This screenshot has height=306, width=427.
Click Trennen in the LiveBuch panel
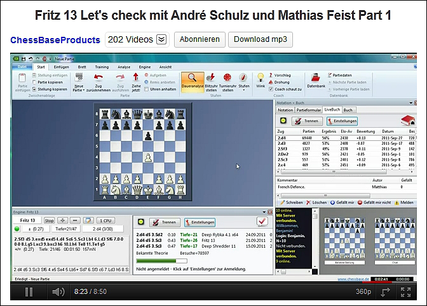click(307, 121)
